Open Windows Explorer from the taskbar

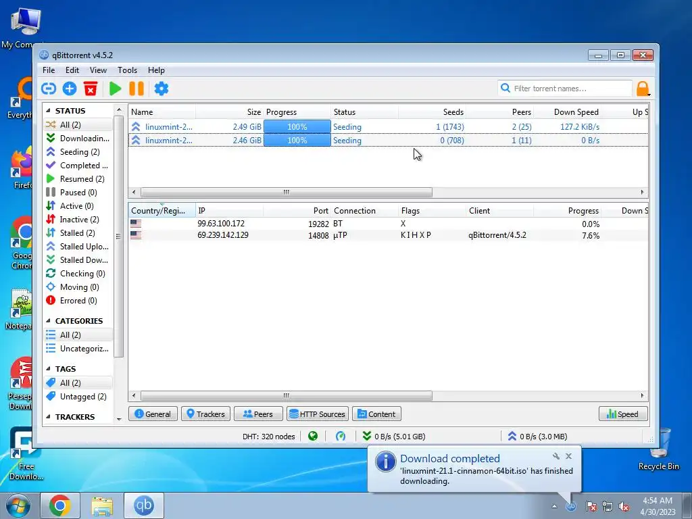coord(102,505)
